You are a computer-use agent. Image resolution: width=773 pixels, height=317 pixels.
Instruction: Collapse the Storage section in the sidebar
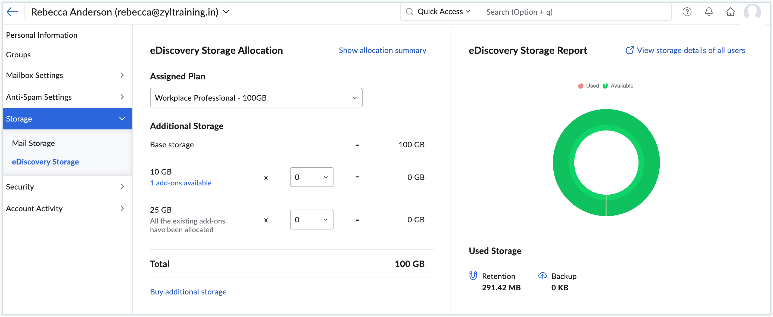[x=121, y=118]
